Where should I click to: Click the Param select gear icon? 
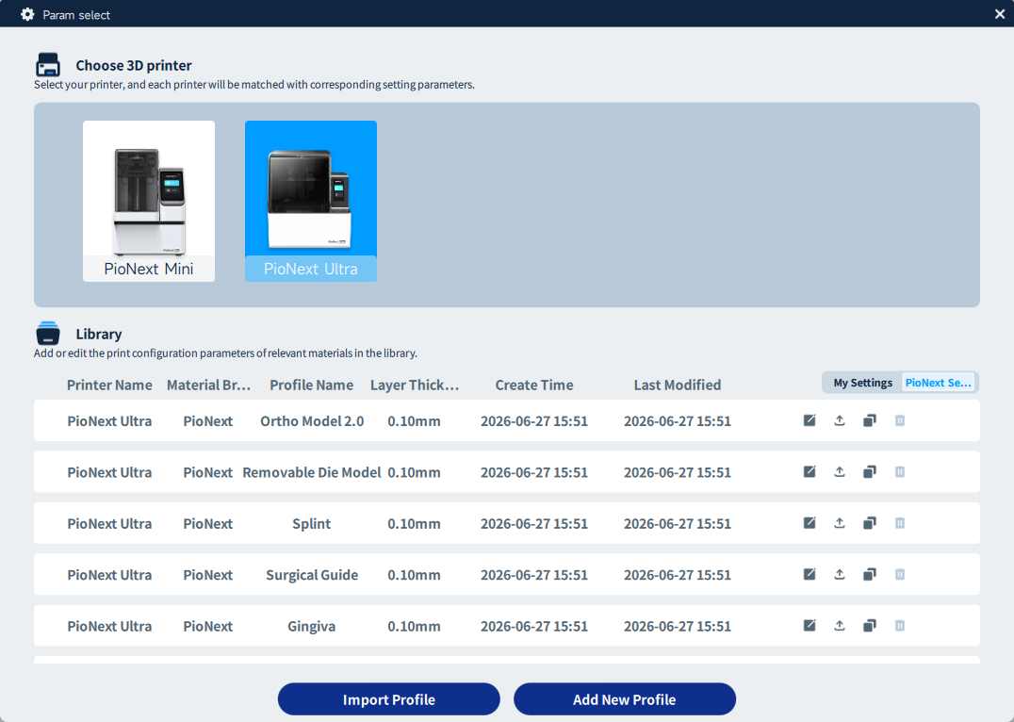click(x=27, y=14)
